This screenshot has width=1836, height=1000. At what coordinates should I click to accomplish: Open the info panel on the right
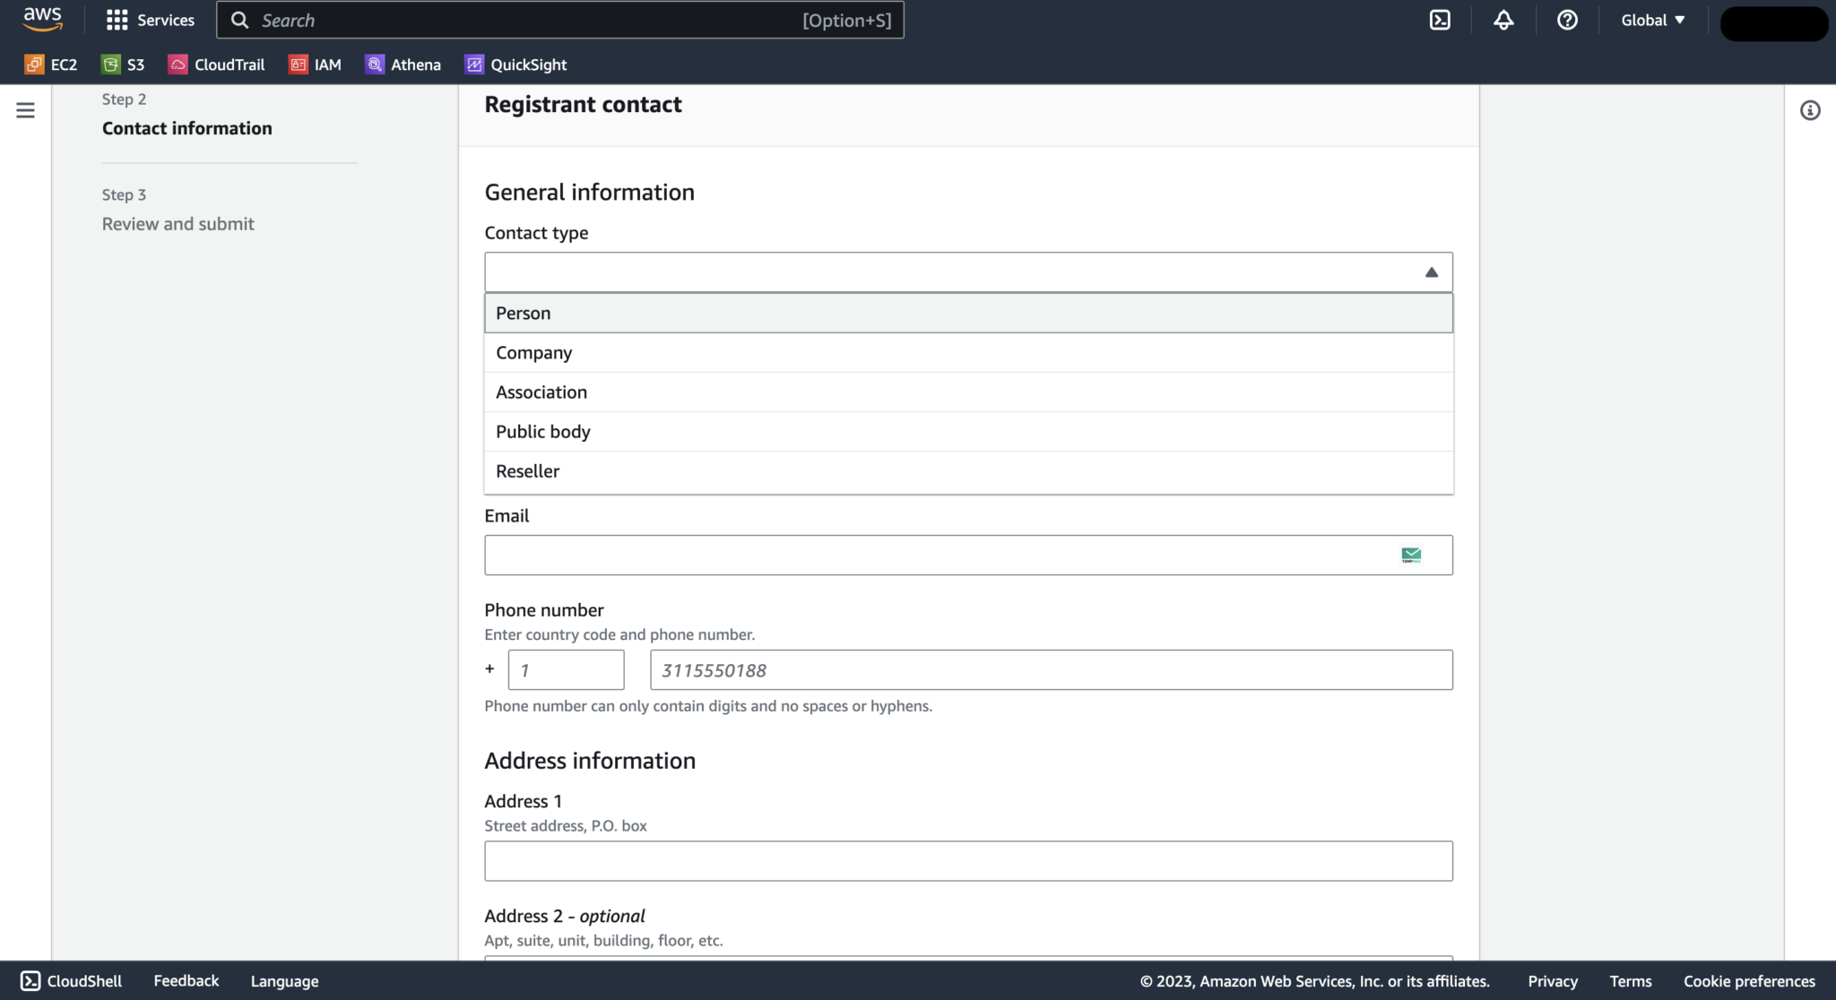(1810, 109)
